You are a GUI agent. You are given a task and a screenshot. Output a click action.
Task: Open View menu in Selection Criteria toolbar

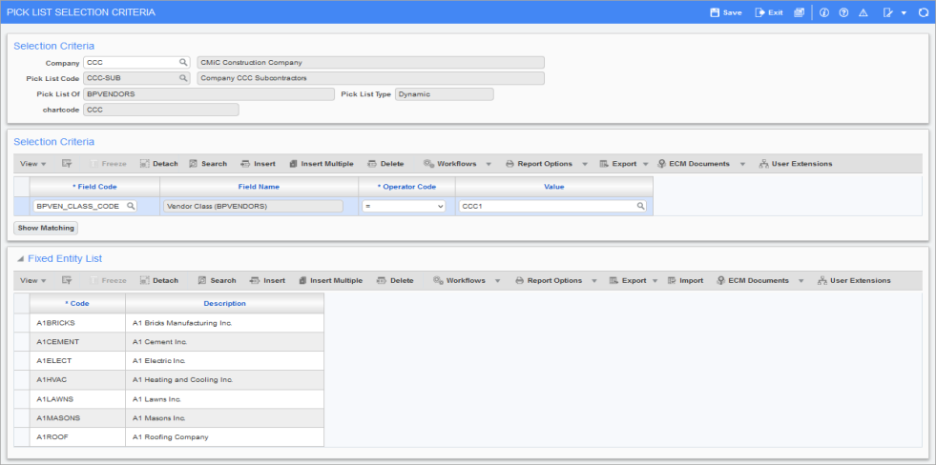tap(32, 163)
